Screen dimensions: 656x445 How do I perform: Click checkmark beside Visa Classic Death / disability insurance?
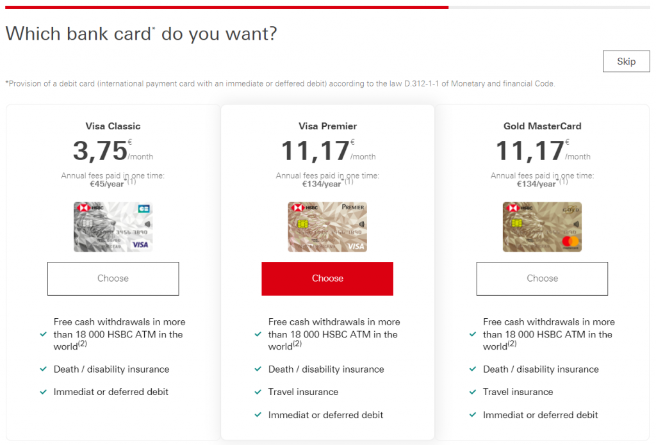[43, 369]
